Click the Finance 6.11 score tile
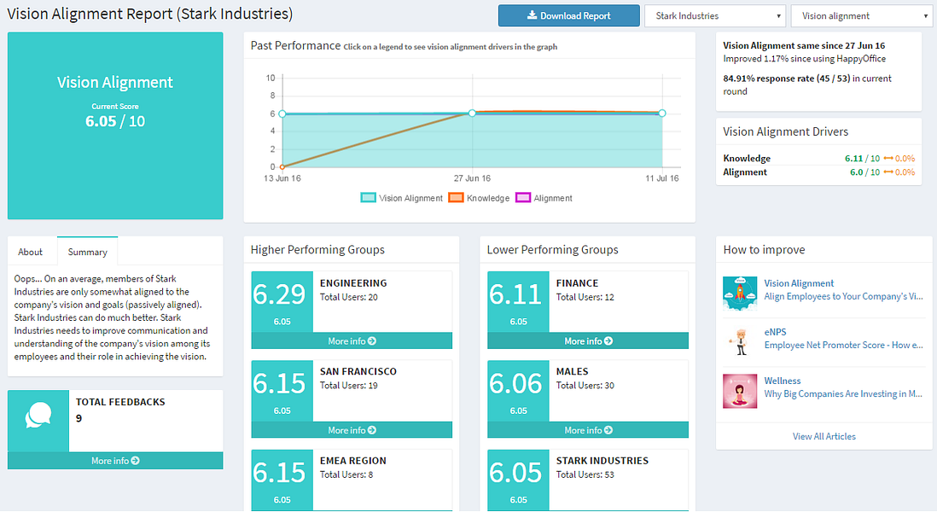The height and width of the screenshot is (512, 937). tap(518, 302)
